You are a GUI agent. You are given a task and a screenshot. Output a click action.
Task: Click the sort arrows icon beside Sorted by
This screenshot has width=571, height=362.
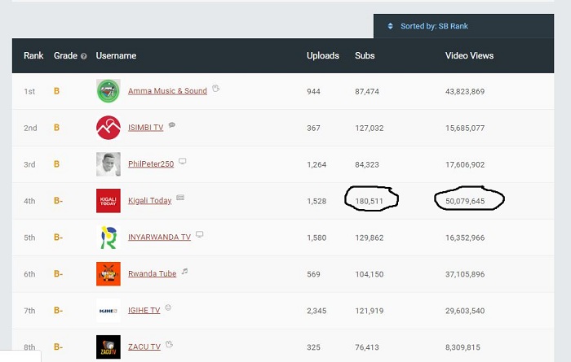pyautogui.click(x=390, y=26)
